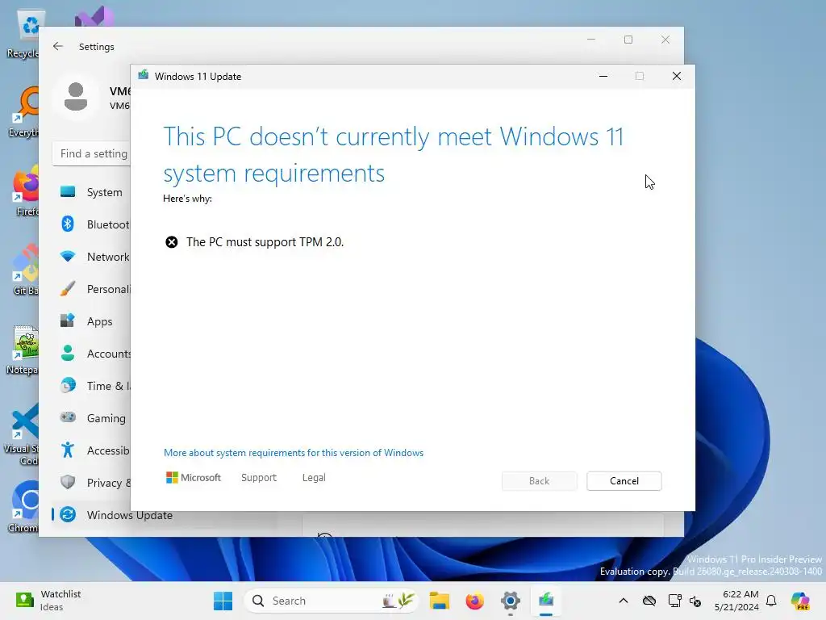Click the TPM 2.0 error X icon
Image resolution: width=826 pixels, height=620 pixels.
tap(172, 242)
